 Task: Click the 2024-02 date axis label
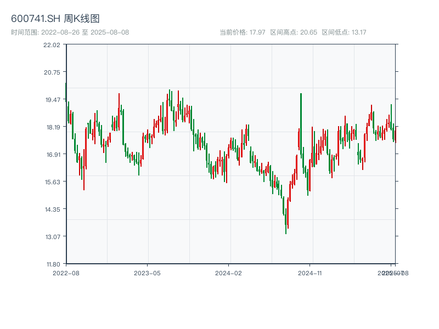pos(229,273)
